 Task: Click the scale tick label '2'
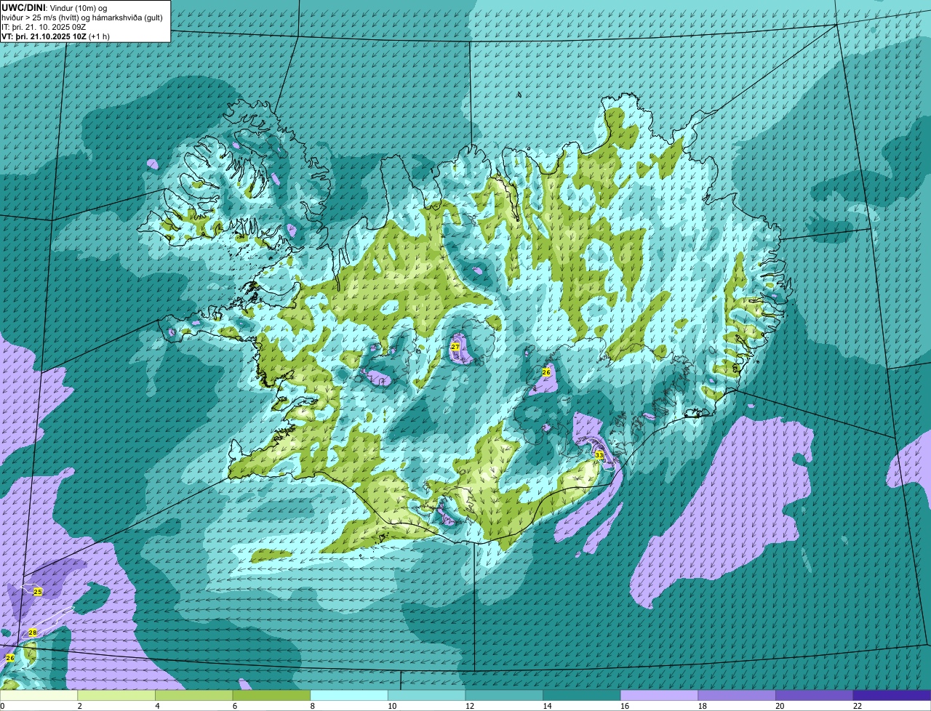pos(79,706)
